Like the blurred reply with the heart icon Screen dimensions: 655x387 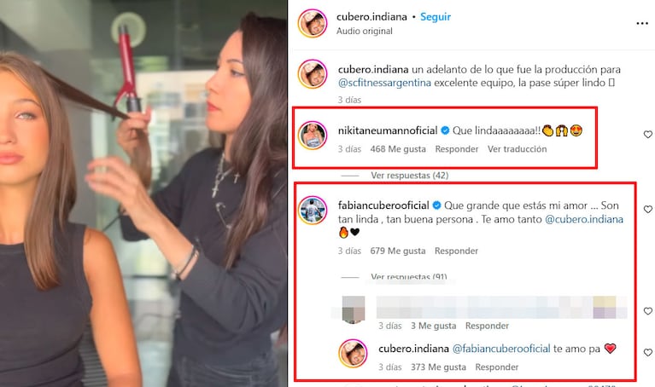[647, 311]
